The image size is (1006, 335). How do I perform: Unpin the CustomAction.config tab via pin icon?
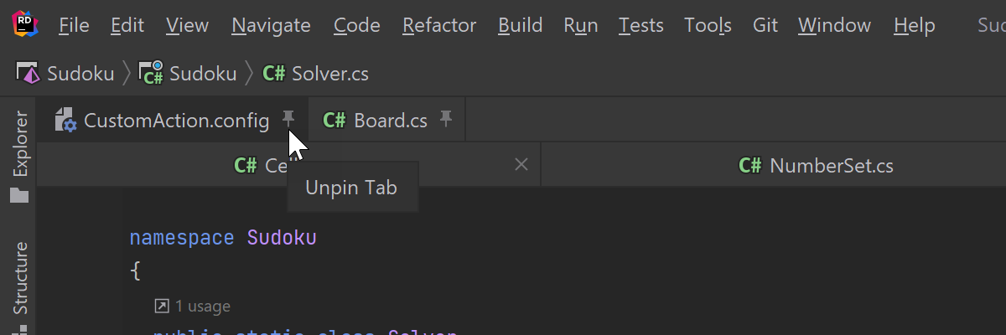pos(288,119)
